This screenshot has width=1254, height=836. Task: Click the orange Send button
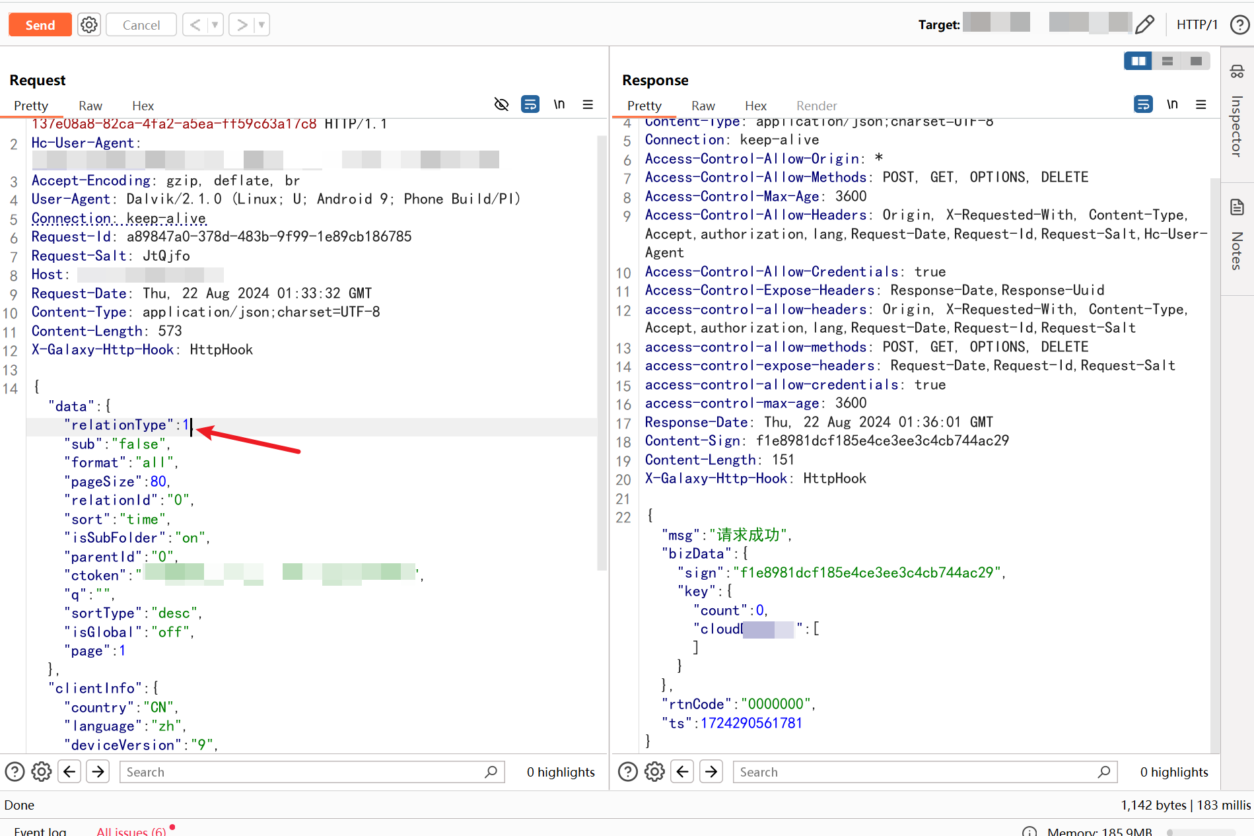40,25
